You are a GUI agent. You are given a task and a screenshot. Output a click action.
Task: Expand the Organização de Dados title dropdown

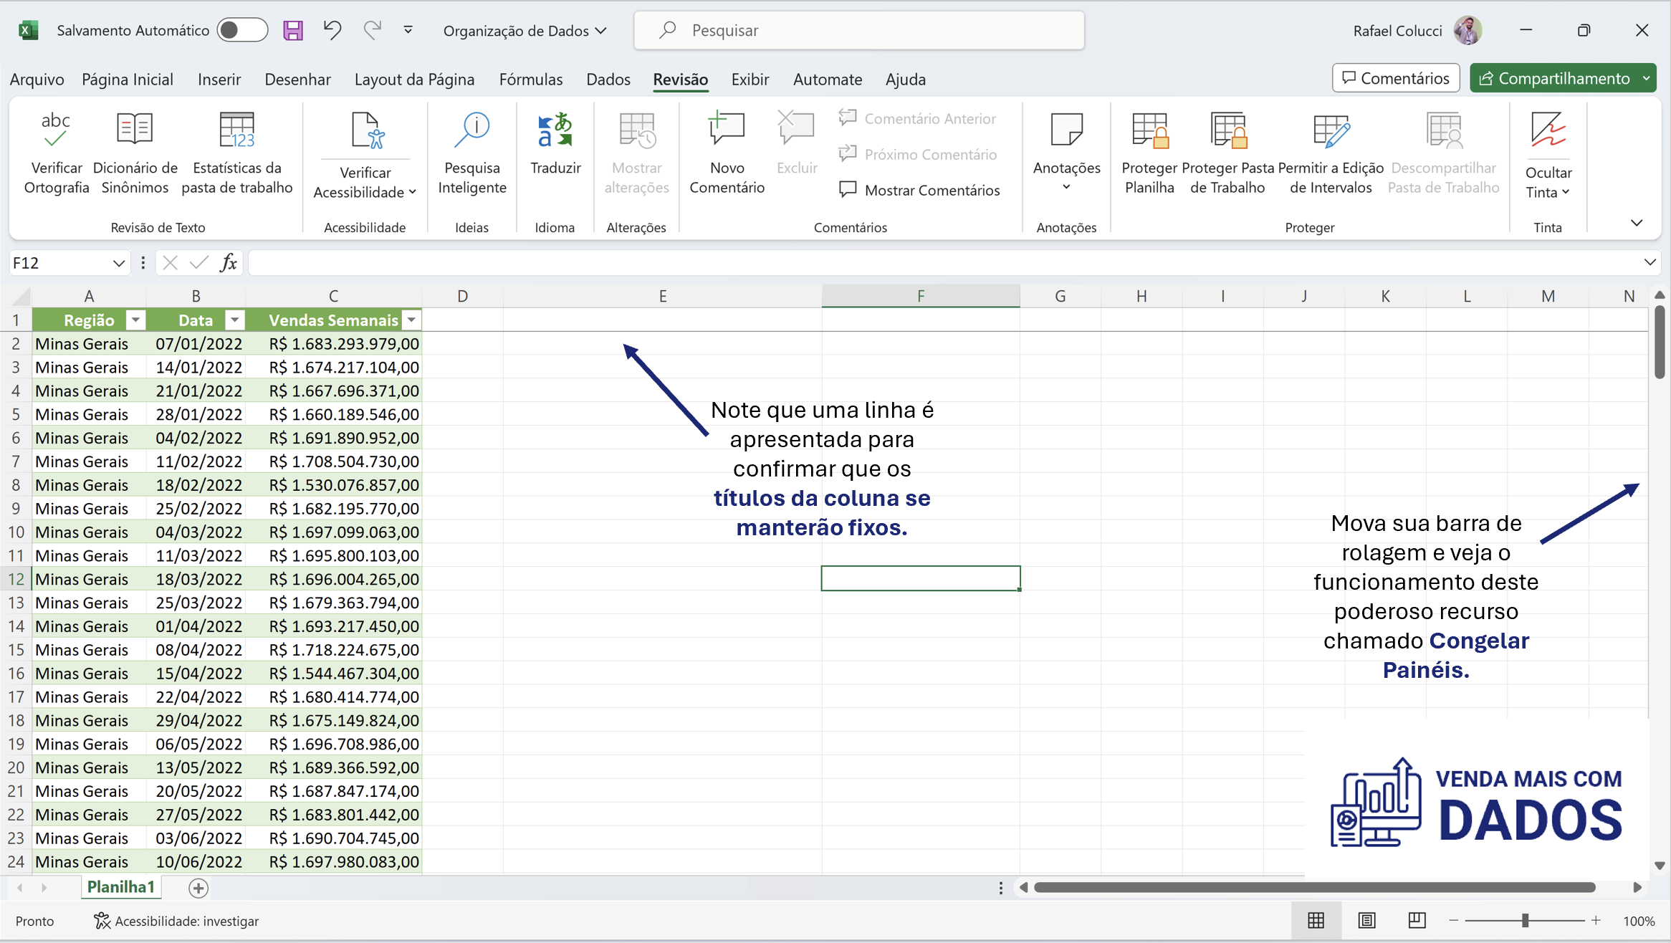pyautogui.click(x=600, y=31)
